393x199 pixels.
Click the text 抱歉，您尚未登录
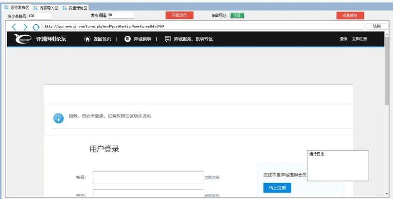(86, 116)
